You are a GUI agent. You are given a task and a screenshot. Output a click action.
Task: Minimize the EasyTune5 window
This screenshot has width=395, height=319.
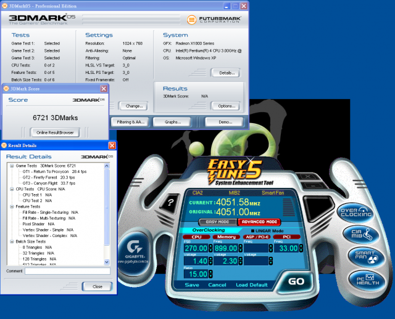(313, 186)
